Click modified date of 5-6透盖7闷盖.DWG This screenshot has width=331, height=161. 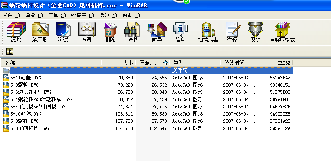tap(240, 92)
